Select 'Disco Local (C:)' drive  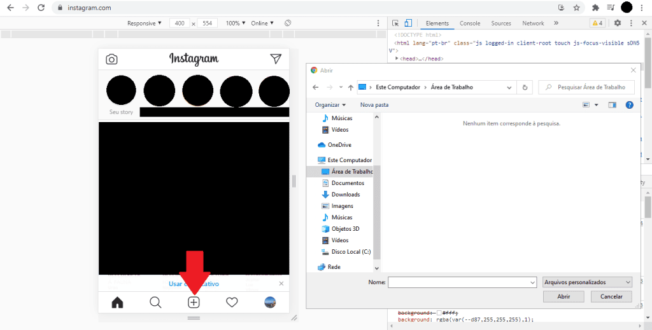346,252
